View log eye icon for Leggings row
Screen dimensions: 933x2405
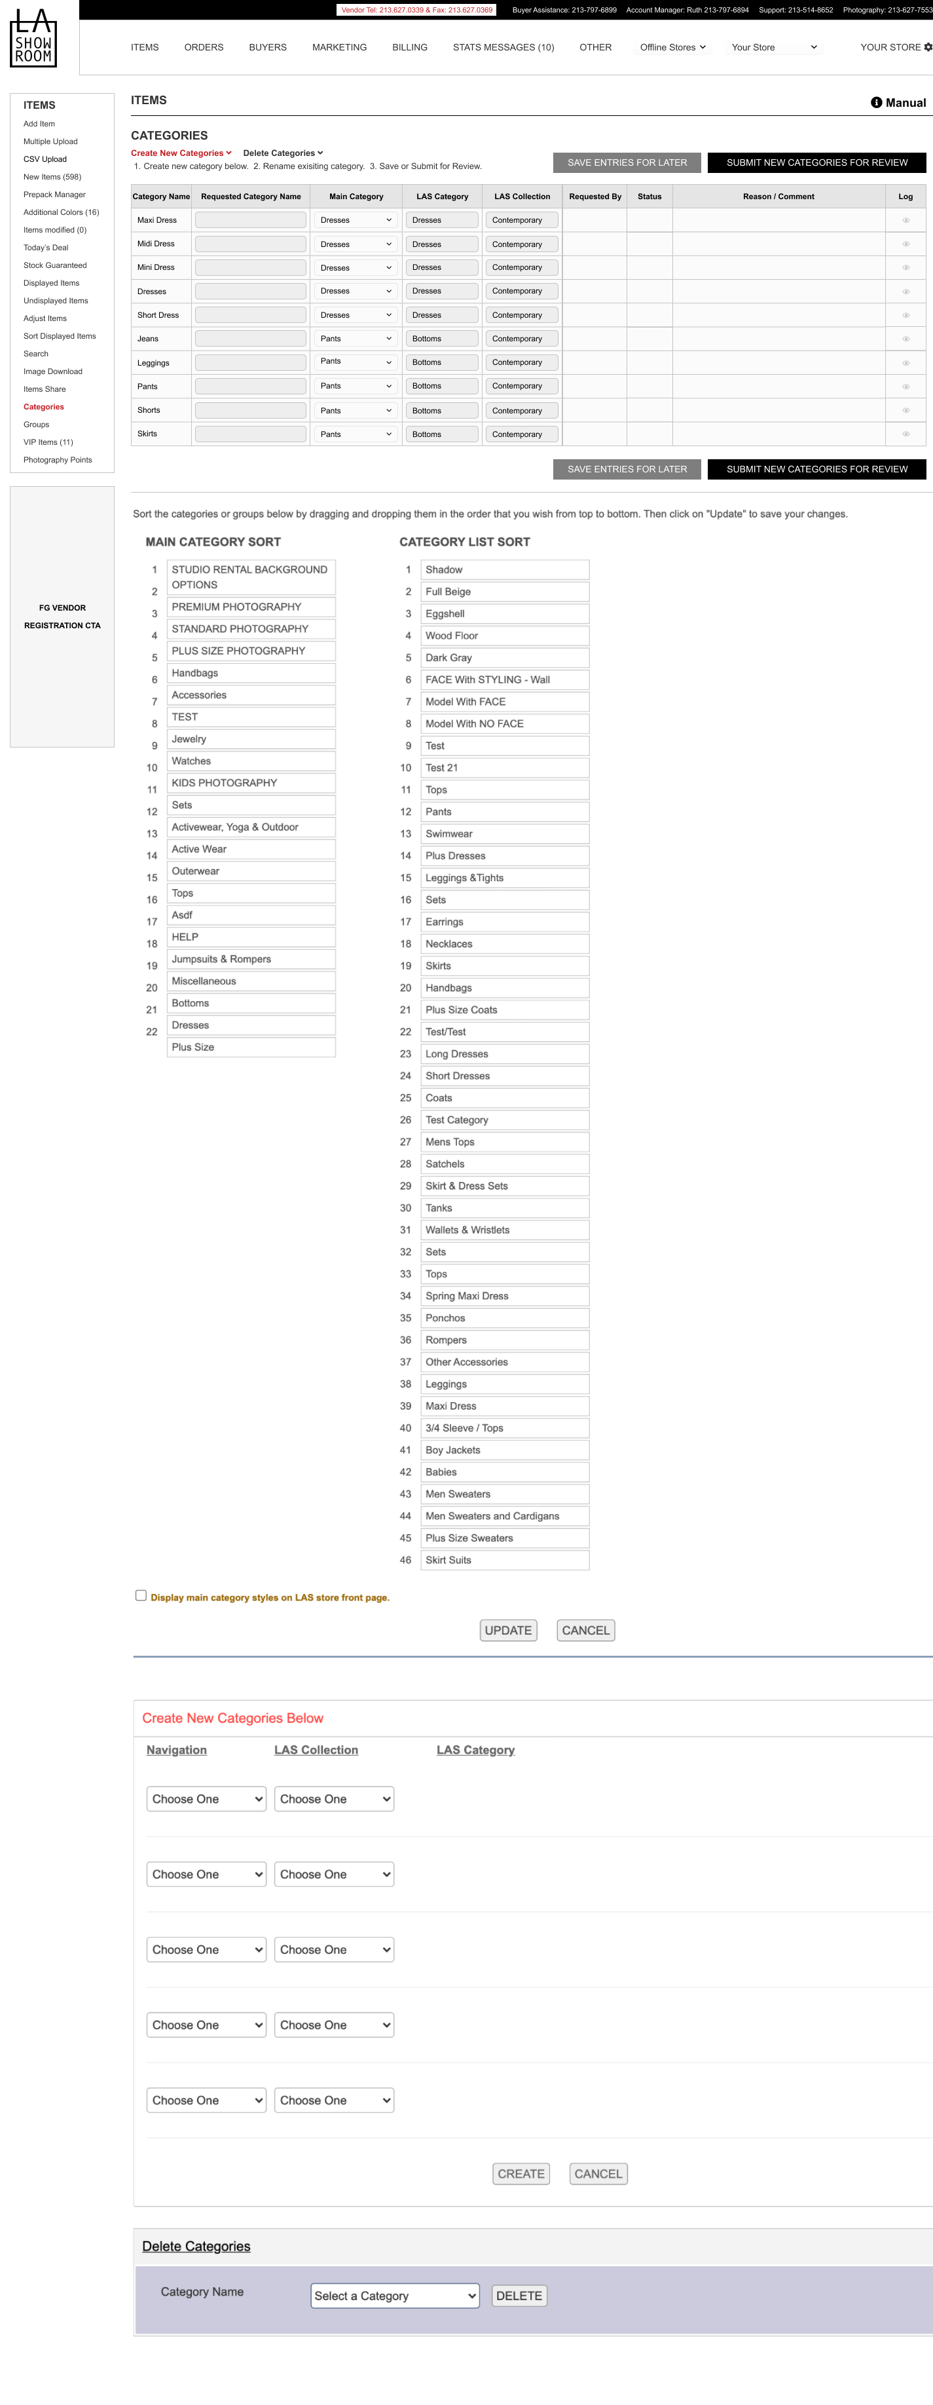(x=905, y=363)
